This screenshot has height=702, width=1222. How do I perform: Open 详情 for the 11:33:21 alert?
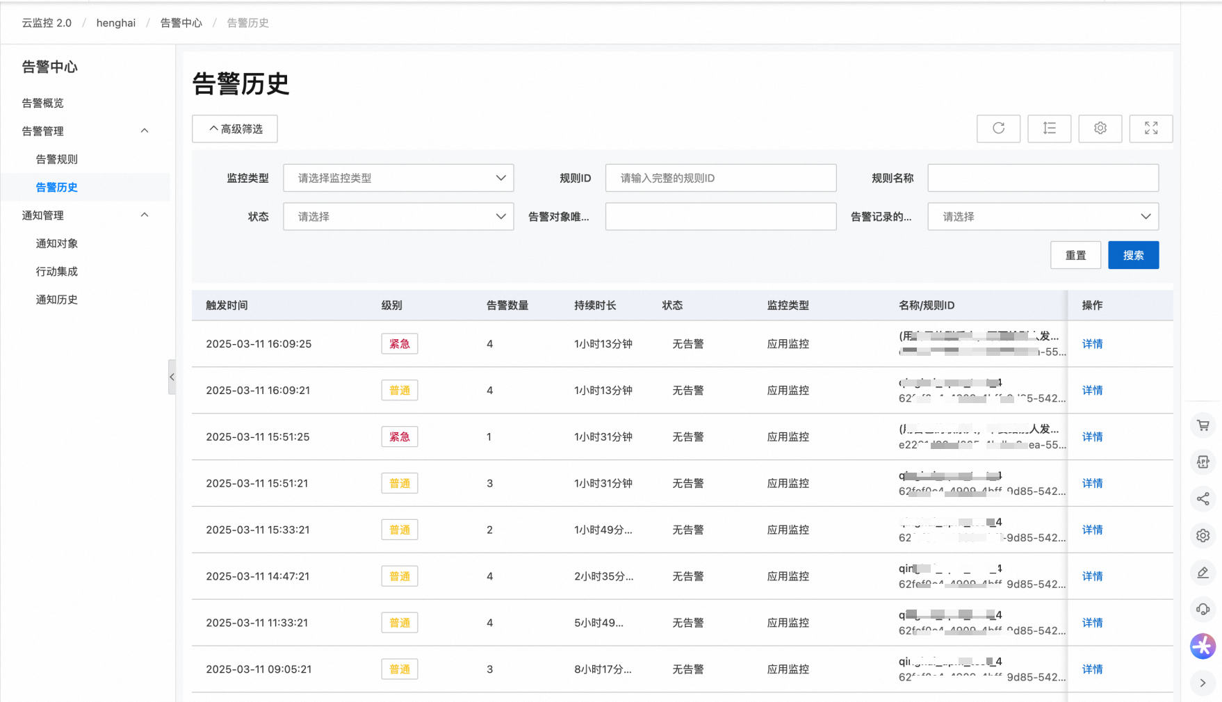point(1092,623)
